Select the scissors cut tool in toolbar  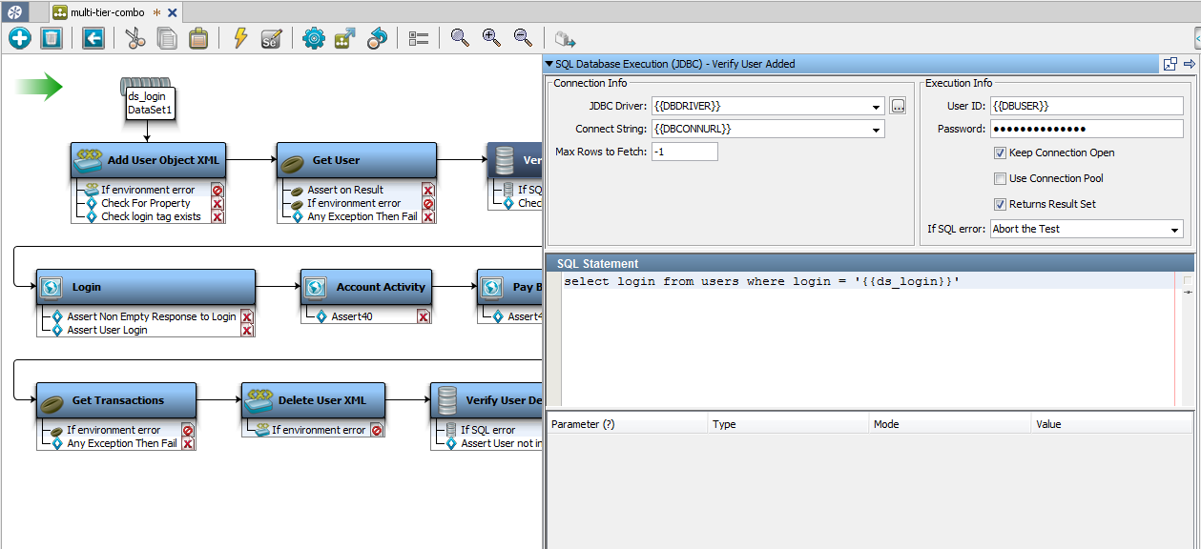[x=134, y=38]
